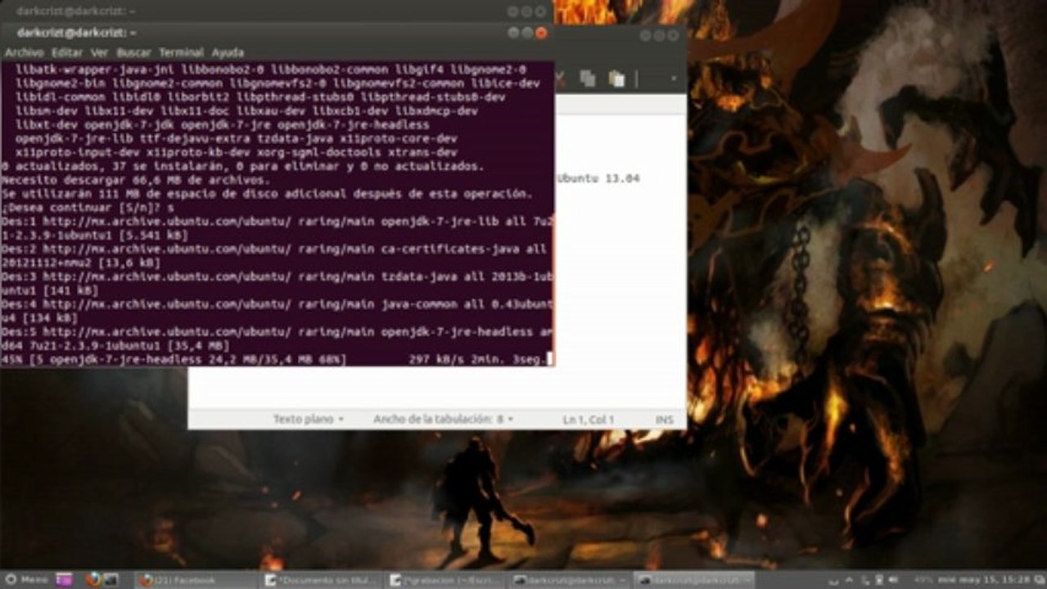
Task: Open the Buscar menu in the terminal
Action: [x=133, y=52]
